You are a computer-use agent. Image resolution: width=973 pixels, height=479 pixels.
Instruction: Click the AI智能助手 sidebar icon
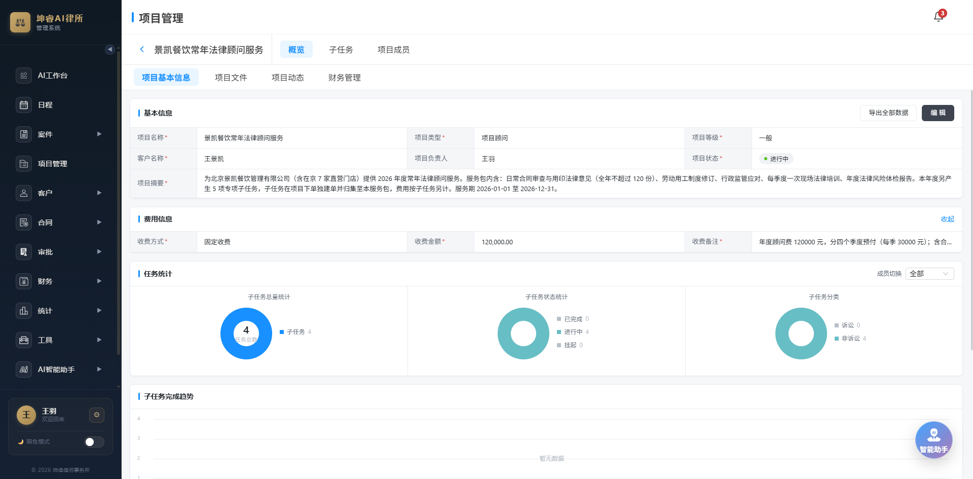point(24,370)
